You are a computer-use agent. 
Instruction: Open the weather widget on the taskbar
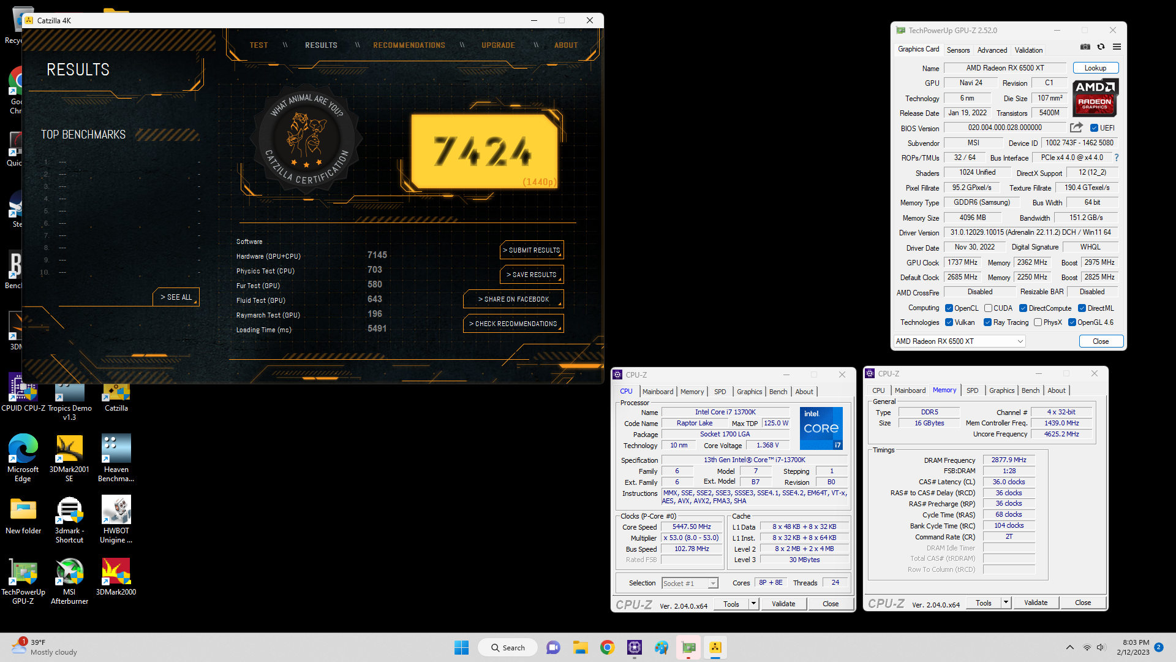[44, 647]
